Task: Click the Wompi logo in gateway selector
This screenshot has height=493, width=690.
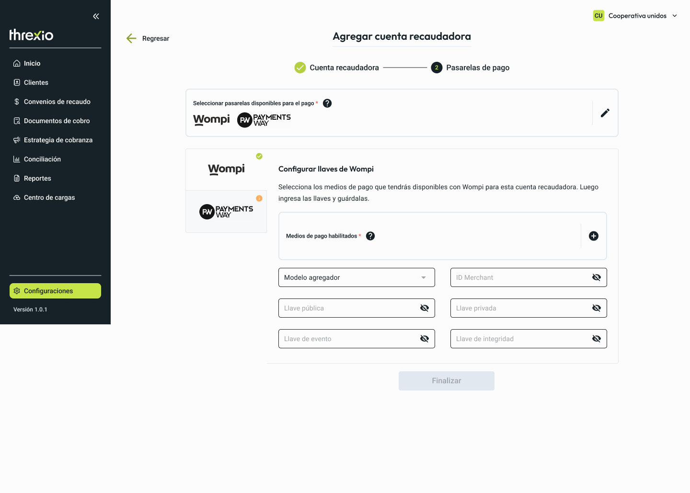Action: 211,120
